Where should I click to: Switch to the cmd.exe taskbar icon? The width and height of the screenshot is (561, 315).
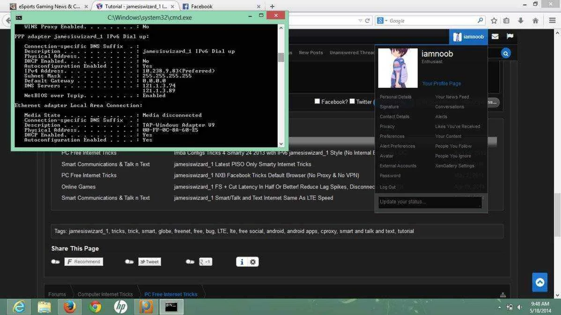pos(171,307)
